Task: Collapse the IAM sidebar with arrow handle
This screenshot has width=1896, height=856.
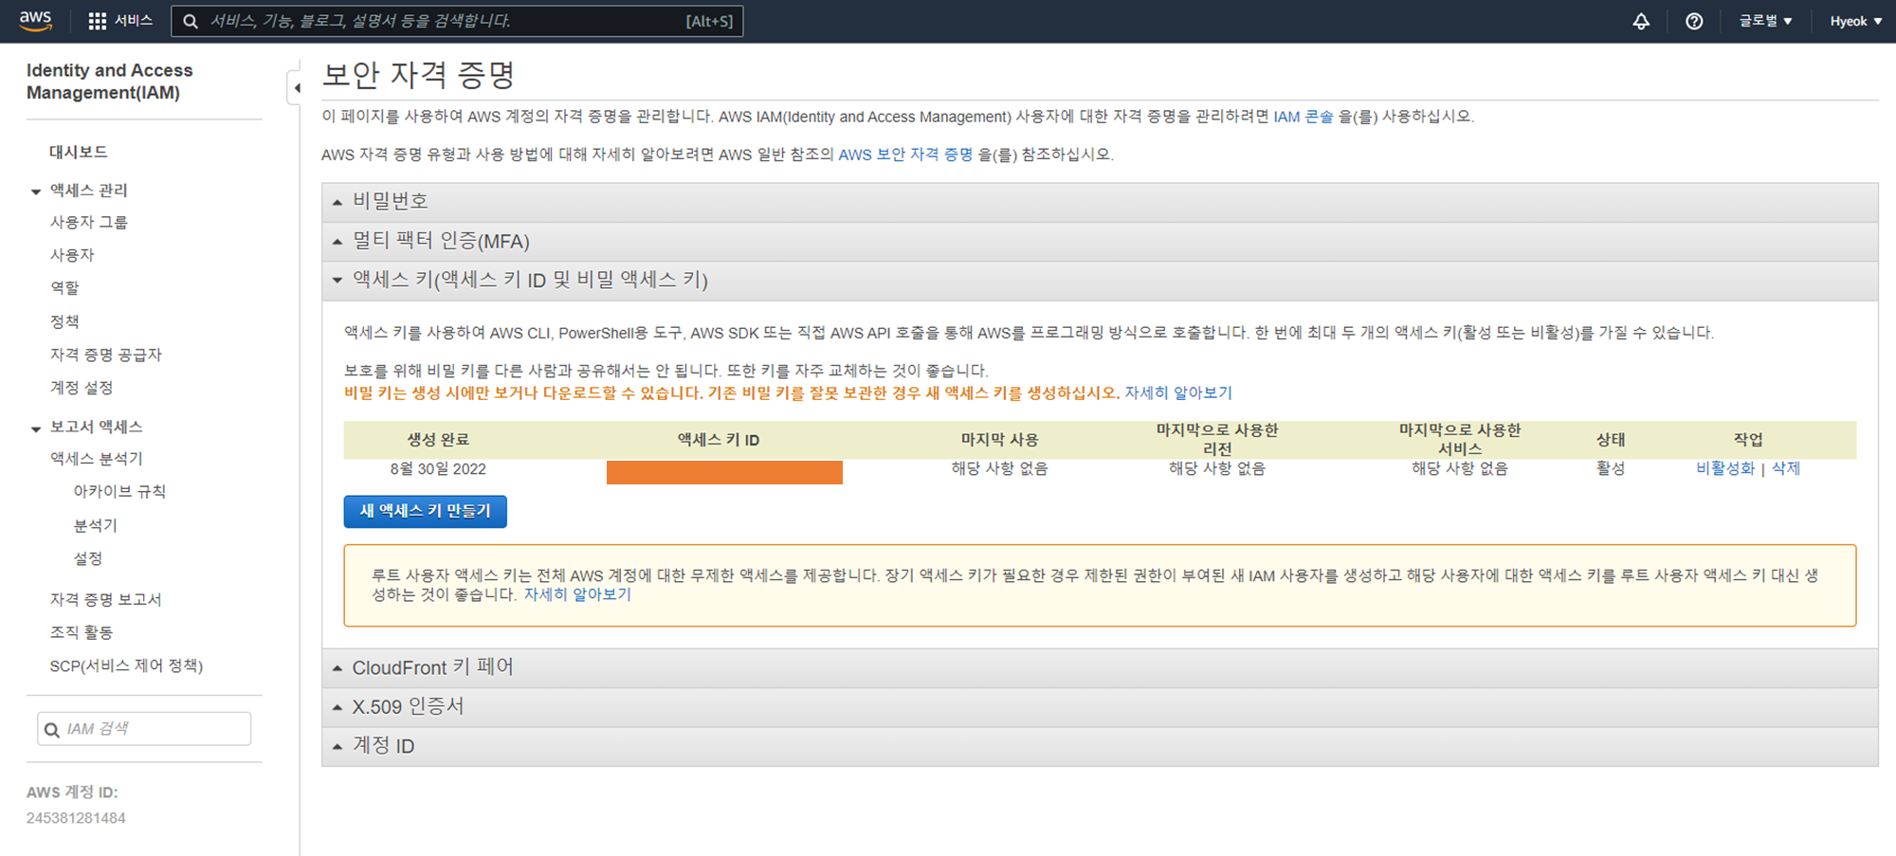Action: tap(296, 88)
